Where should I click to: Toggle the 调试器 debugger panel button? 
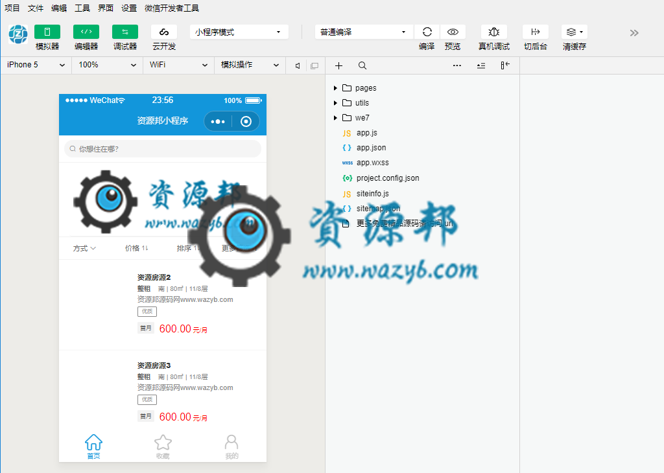pyautogui.click(x=125, y=32)
